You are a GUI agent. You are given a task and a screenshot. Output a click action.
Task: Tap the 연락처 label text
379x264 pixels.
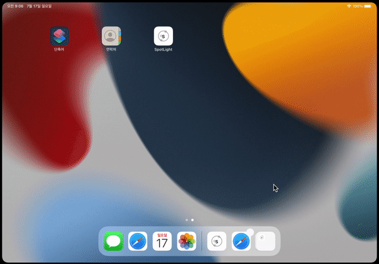[x=111, y=49]
